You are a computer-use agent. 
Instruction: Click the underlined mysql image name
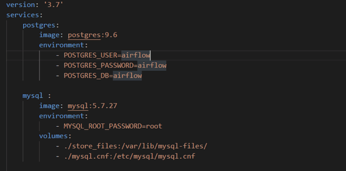[78, 106]
